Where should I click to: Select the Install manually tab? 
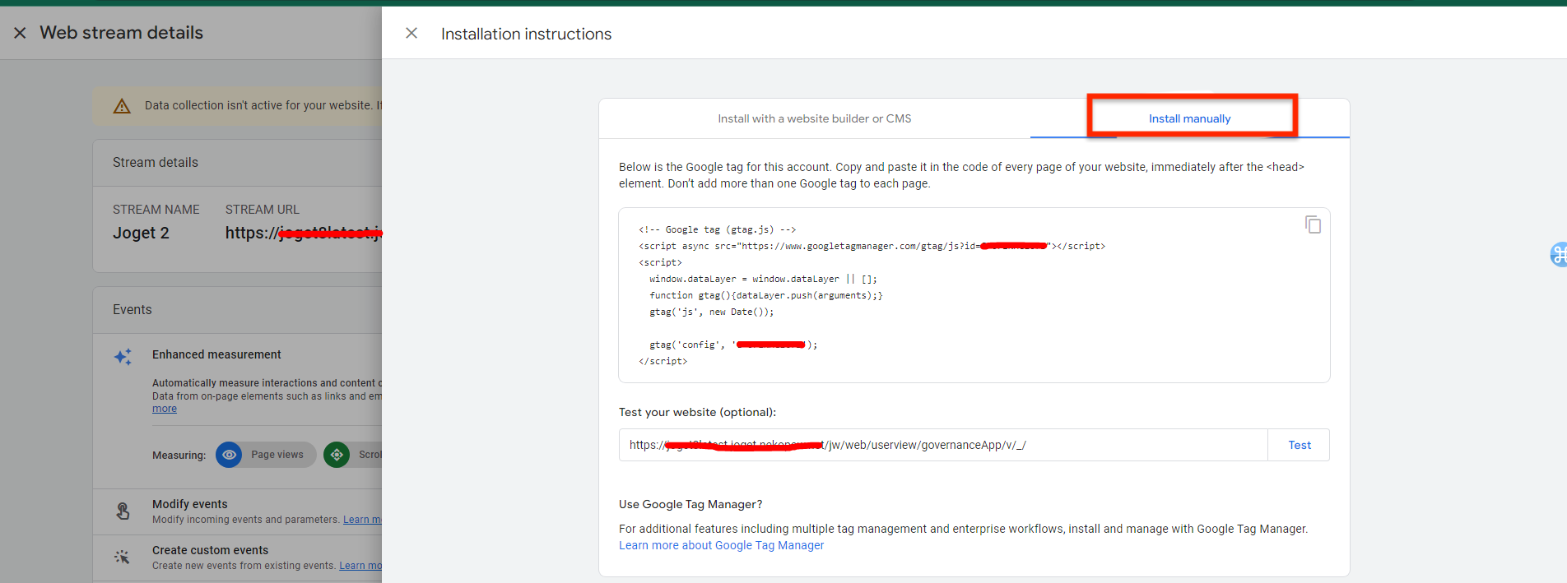[x=1189, y=119]
